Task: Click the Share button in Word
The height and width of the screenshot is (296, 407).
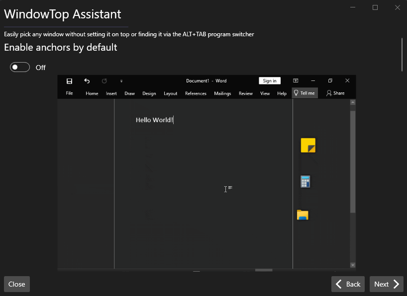Action: click(335, 93)
